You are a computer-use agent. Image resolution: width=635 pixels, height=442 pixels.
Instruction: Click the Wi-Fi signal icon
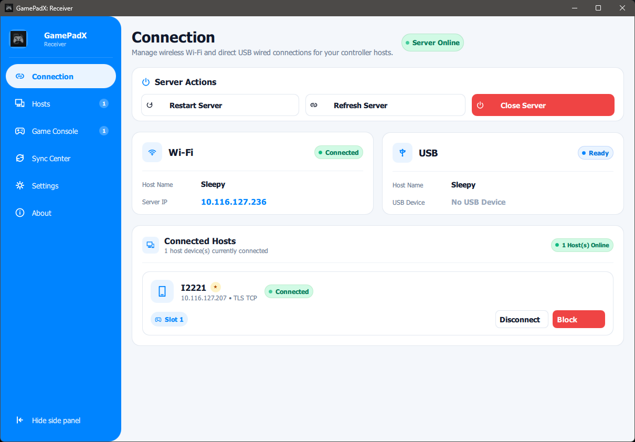coord(152,153)
